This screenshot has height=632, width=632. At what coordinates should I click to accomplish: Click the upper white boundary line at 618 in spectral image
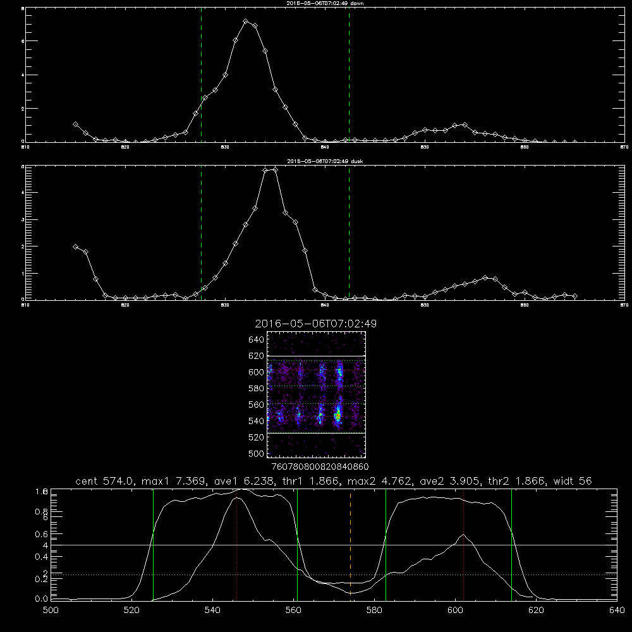(316, 356)
